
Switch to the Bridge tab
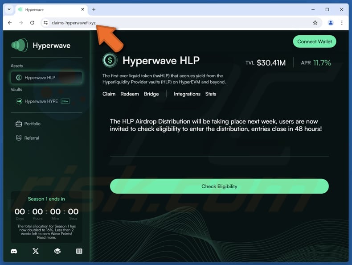pyautogui.click(x=151, y=94)
